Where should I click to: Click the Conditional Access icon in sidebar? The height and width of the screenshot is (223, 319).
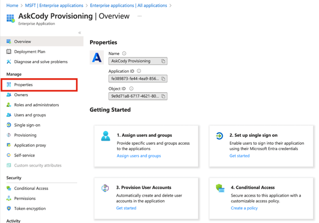tap(9, 188)
